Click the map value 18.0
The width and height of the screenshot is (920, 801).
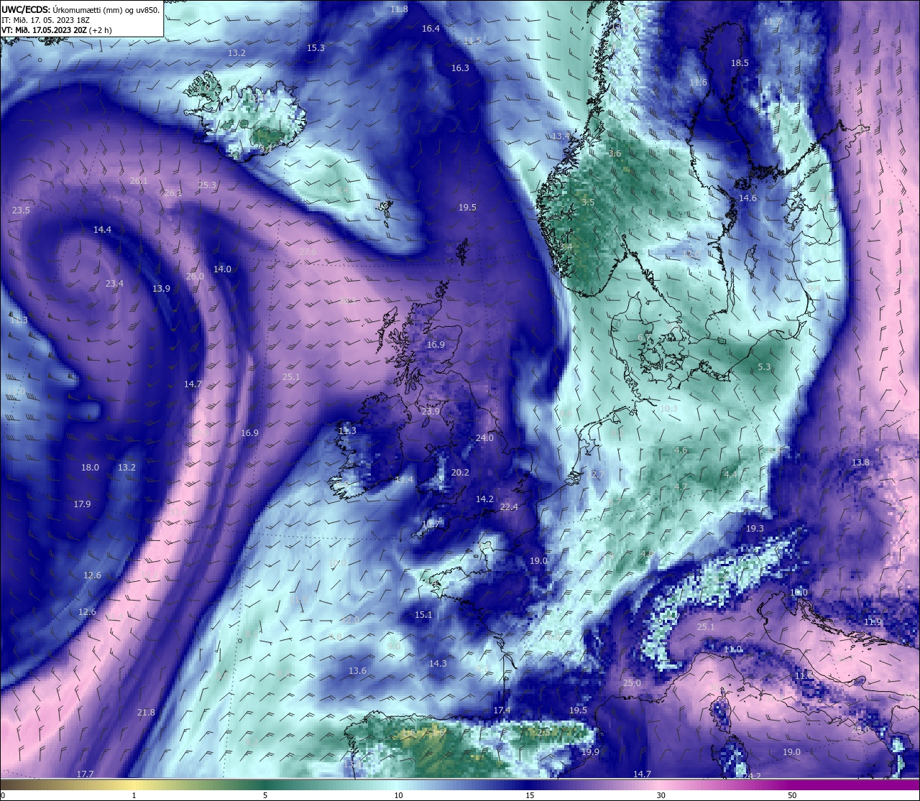click(x=90, y=468)
